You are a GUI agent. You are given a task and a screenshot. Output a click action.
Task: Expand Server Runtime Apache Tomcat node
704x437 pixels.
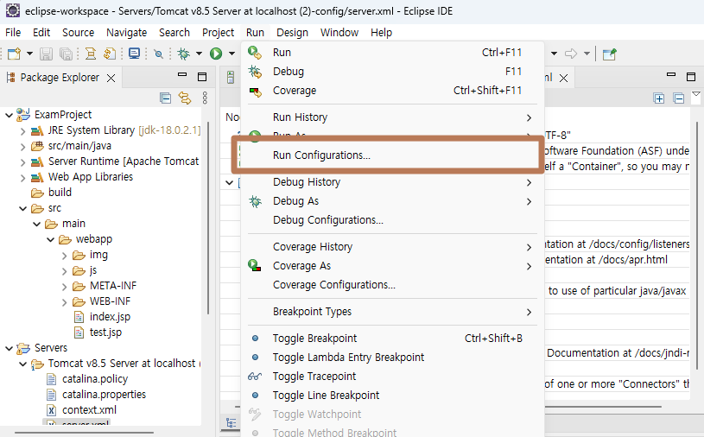(x=23, y=162)
